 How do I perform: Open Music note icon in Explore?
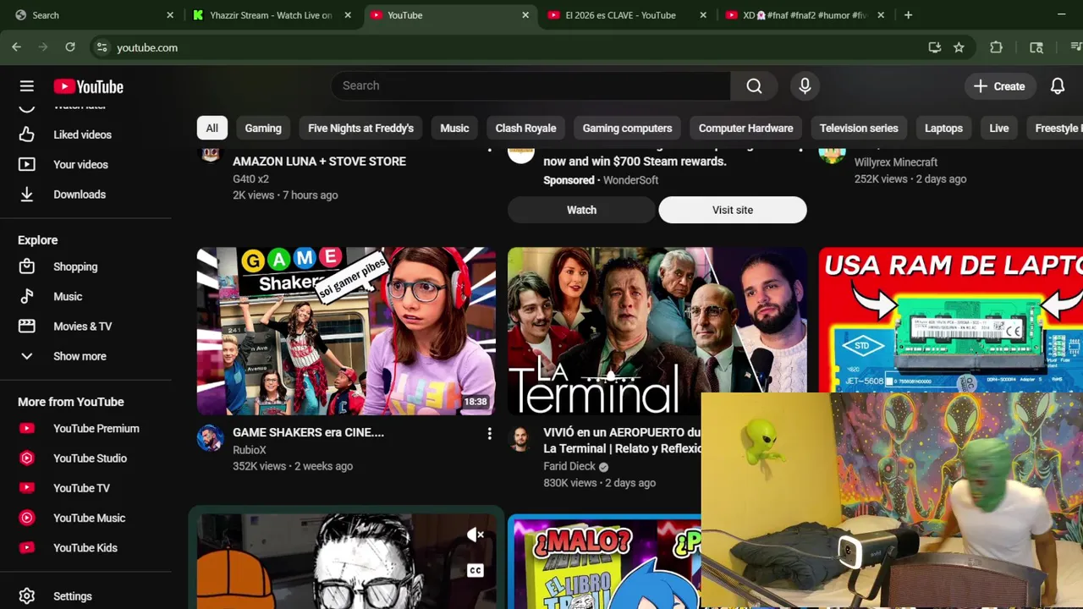click(x=27, y=296)
